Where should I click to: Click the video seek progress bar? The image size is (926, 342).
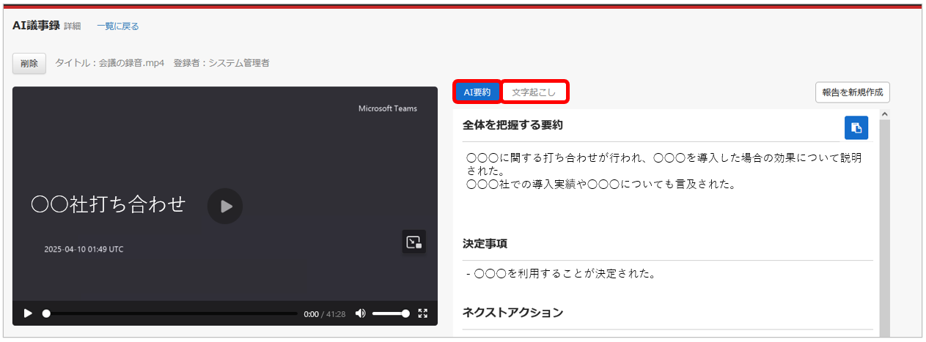click(x=169, y=313)
